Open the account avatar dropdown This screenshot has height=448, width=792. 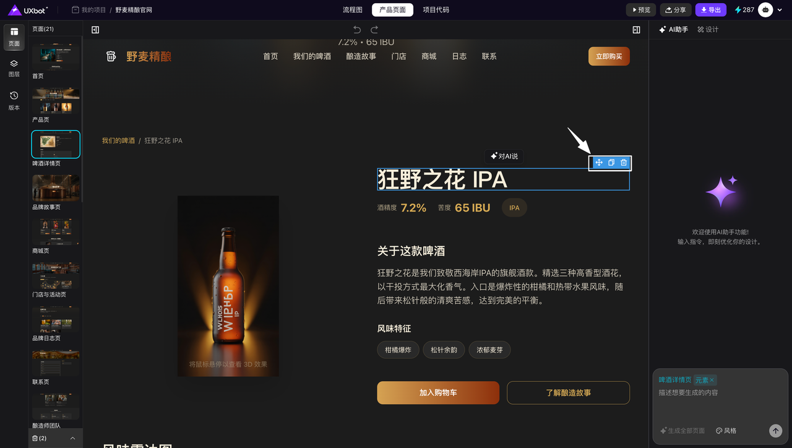(x=771, y=10)
